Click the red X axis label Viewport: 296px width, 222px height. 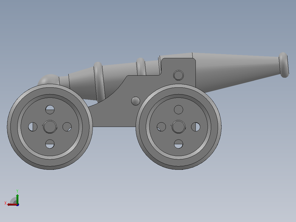pos(5,203)
